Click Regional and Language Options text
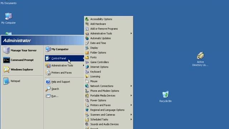 (x=107, y=110)
